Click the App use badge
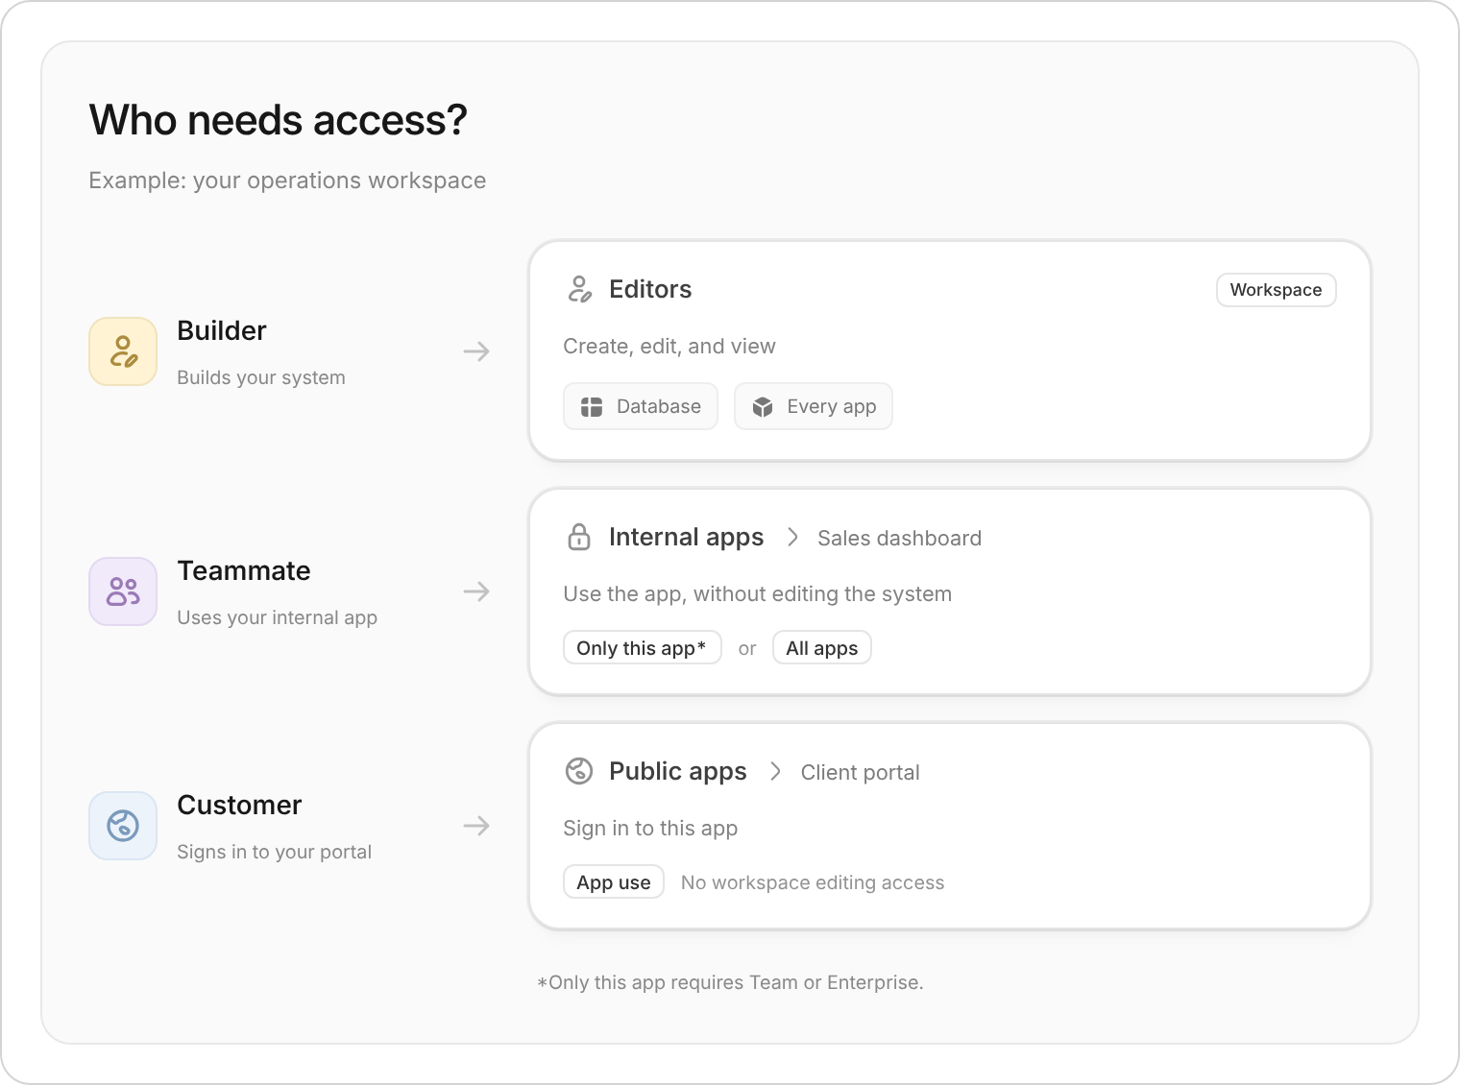1460x1085 pixels. tap(614, 882)
